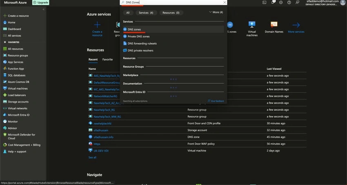Open NewHelpTech_WW_RG resource group
The image size is (347, 185).
tap(107, 117)
